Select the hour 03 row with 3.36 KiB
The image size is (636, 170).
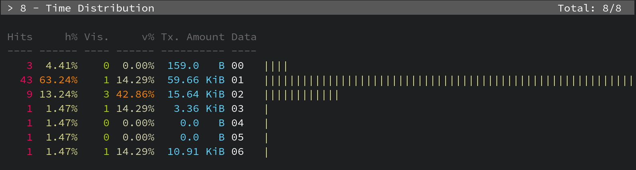point(237,109)
